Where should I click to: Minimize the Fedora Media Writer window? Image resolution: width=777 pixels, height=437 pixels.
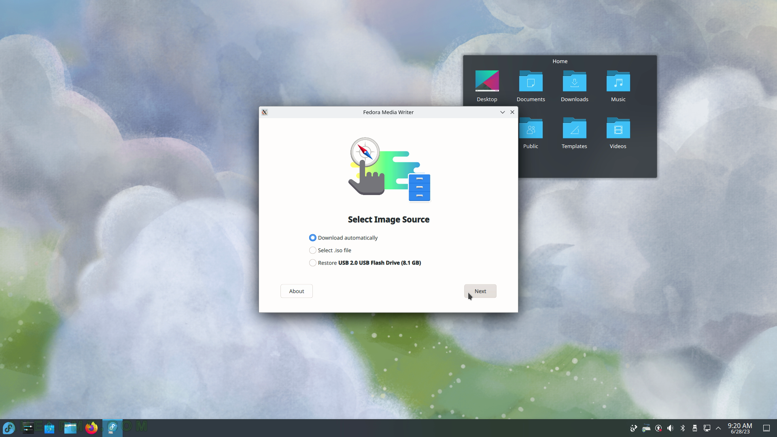[x=503, y=112]
